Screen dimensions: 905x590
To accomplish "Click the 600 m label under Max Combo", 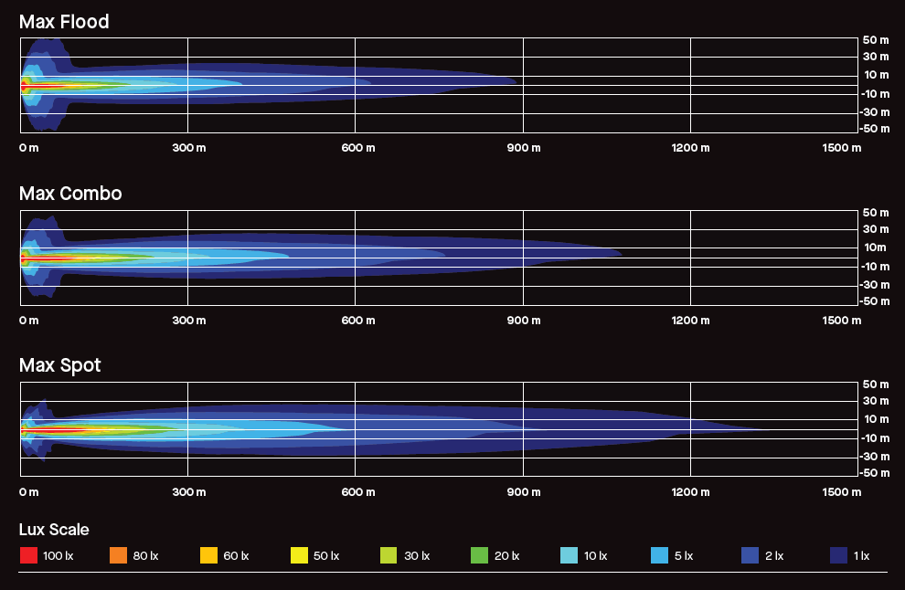I will (357, 320).
